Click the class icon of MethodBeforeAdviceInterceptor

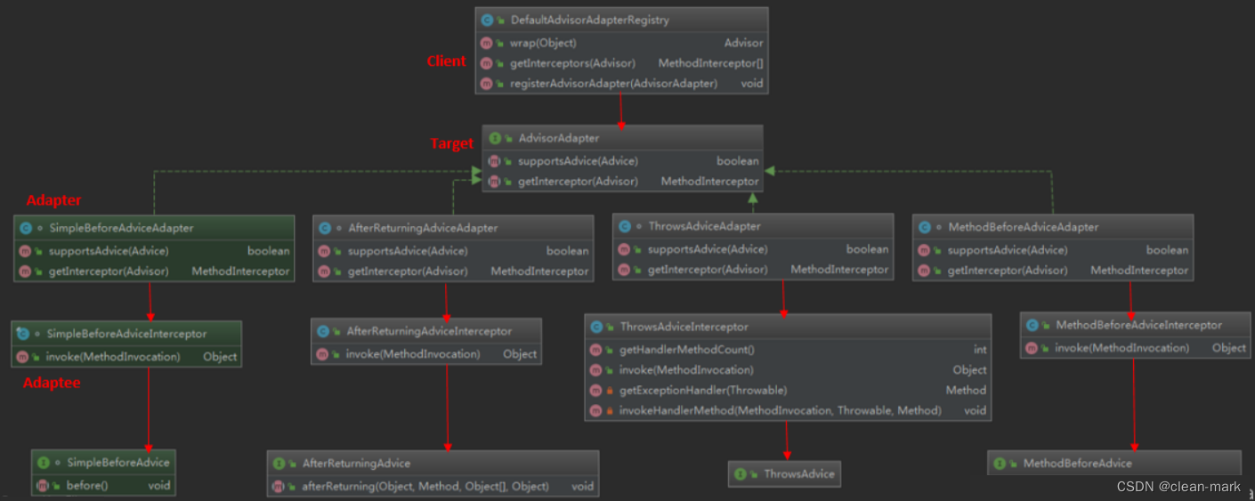click(x=1032, y=326)
